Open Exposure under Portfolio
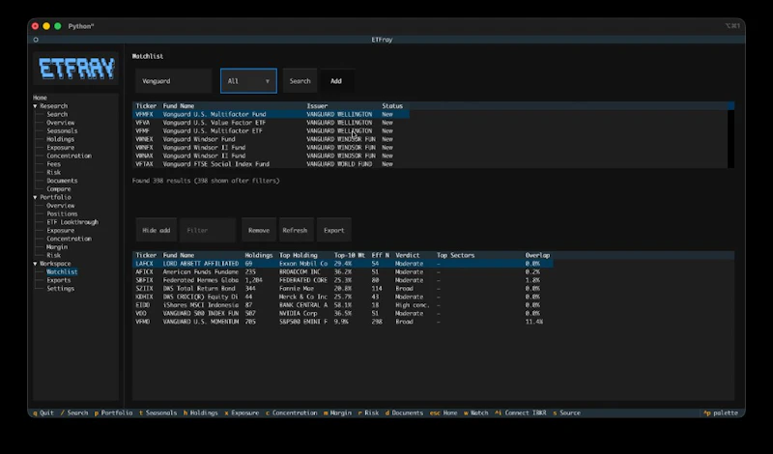Screen dimensions: 773x454 [x=60, y=231]
